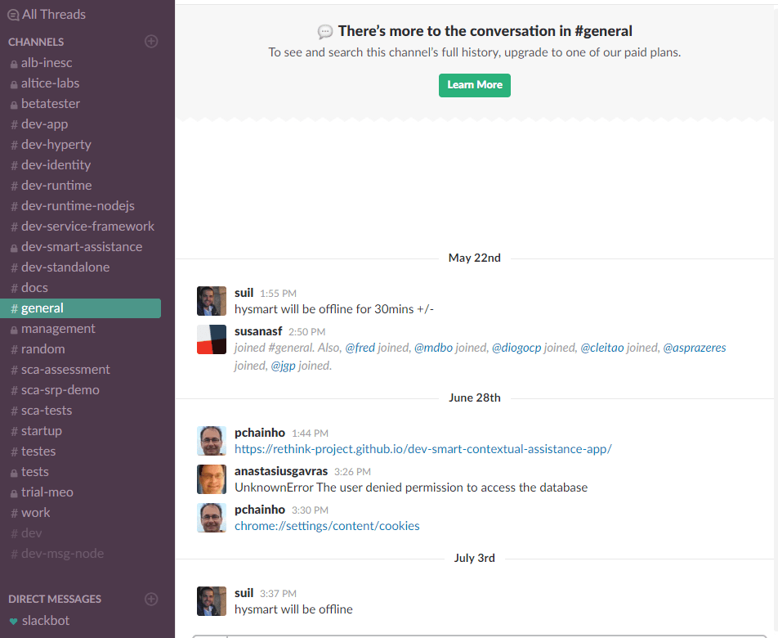Screen dimensions: 778x638
Task: Click the @asprazeres mention
Action: pyautogui.click(x=695, y=348)
